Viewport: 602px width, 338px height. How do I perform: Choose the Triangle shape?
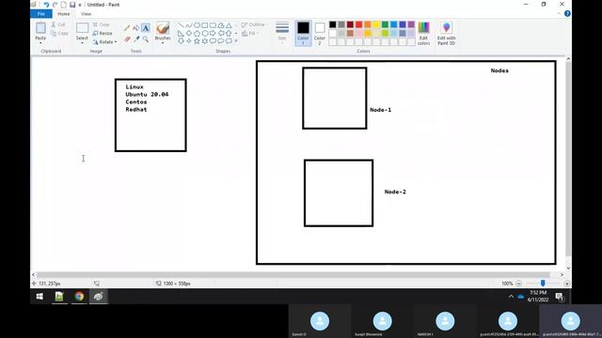click(x=229, y=25)
